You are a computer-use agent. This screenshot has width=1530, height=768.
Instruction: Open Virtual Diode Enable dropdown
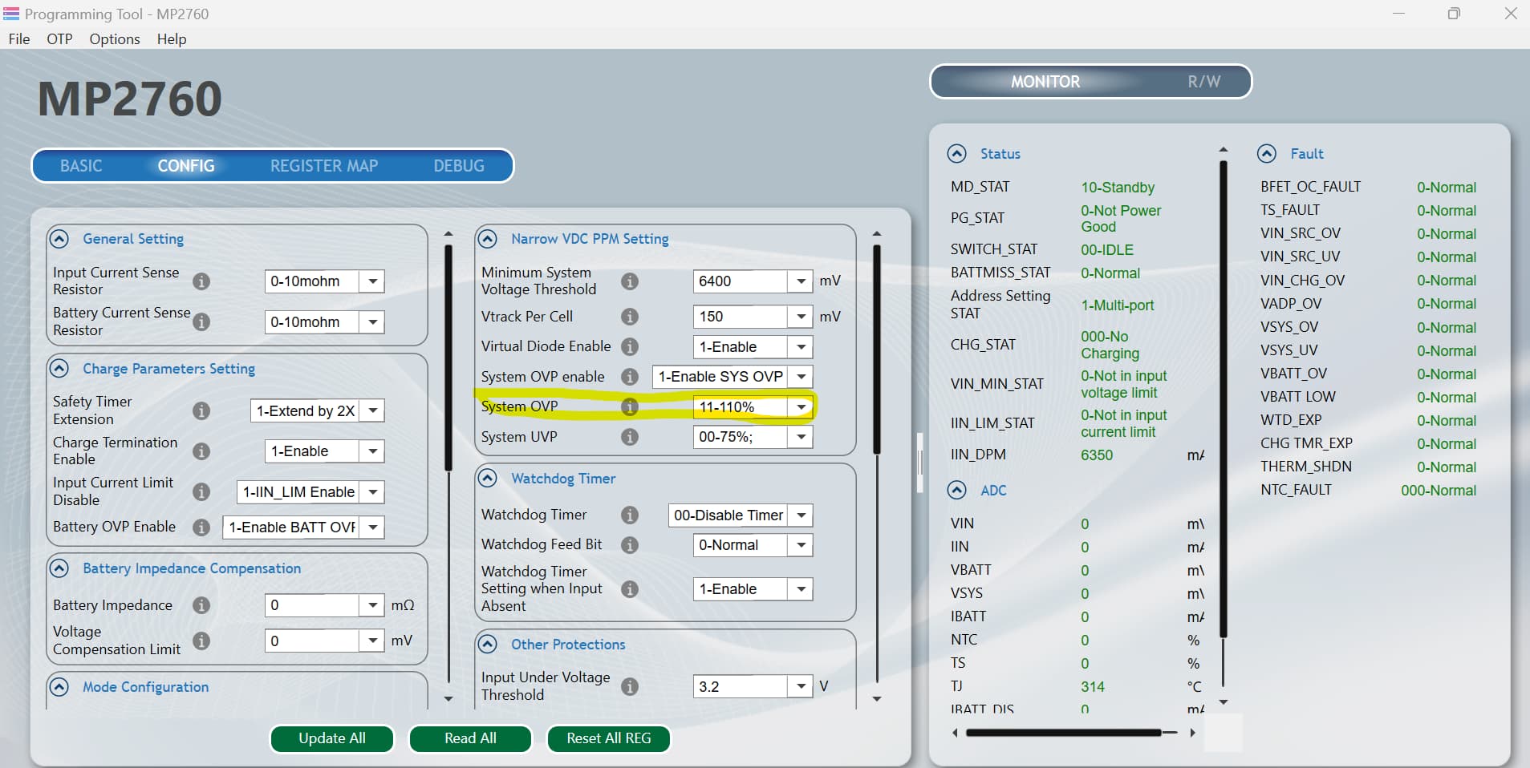801,347
